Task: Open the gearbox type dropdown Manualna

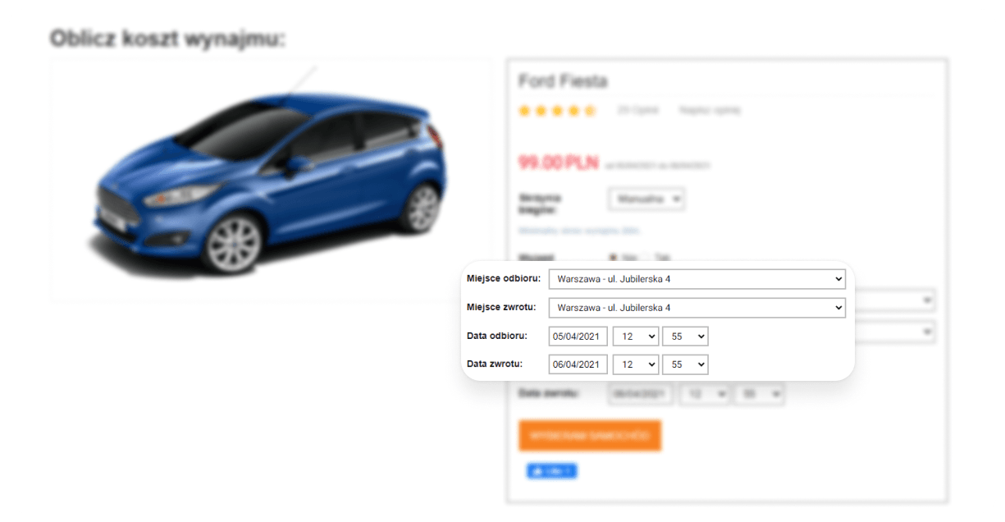Action: pos(646,199)
